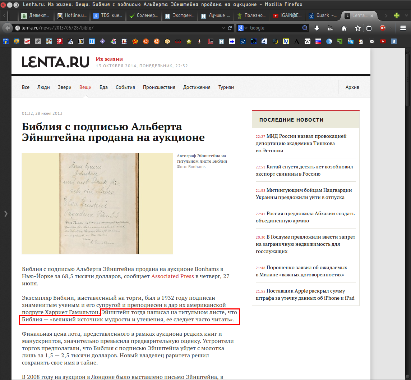Screen dimensions: 411x380
Task: Follow the Associated Press link
Action: pyautogui.click(x=172, y=276)
